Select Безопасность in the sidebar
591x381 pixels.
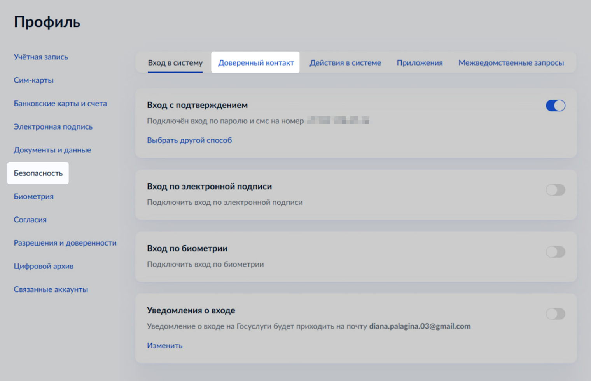38,173
